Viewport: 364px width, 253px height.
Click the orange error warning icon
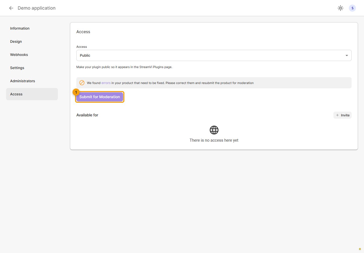coord(82,83)
